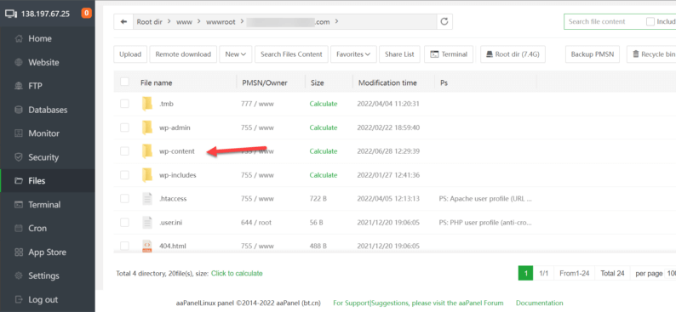Launch Terminal from the toolbar

[x=449, y=54]
